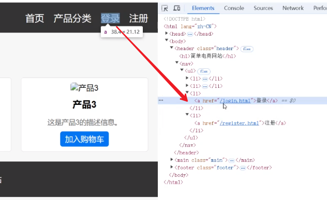The image size is (327, 200).
Task: Open the three-dot actions for selected row
Action: (x=161, y=100)
